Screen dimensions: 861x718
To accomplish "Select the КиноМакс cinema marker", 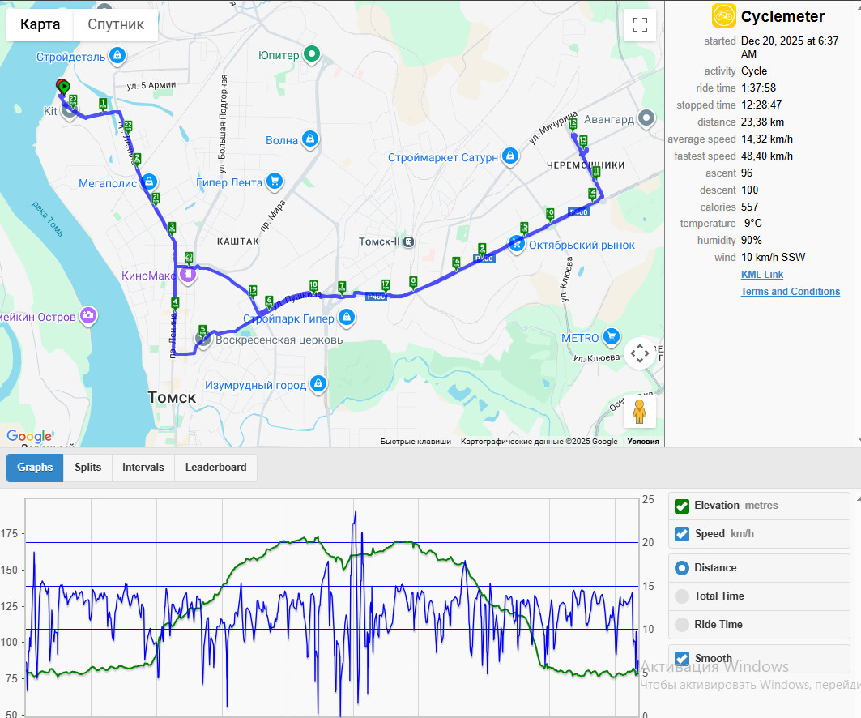I will coord(188,274).
